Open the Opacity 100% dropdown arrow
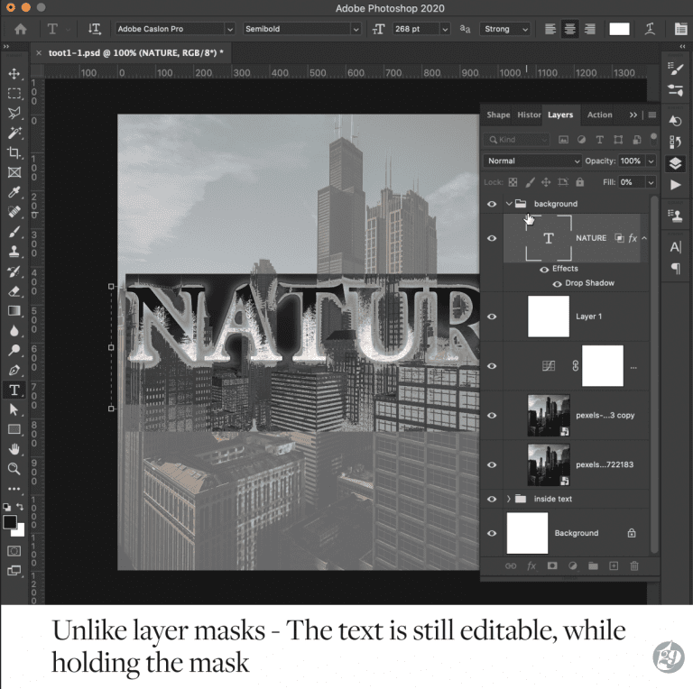 click(651, 161)
